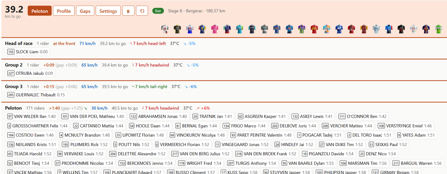The width and height of the screenshot is (447, 174).
Task: Select the black and yellow team jersey
Action: point(177,29)
